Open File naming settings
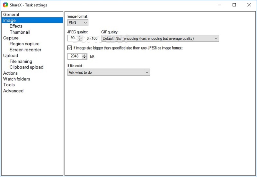This screenshot has width=257, height=177. coord(21,61)
